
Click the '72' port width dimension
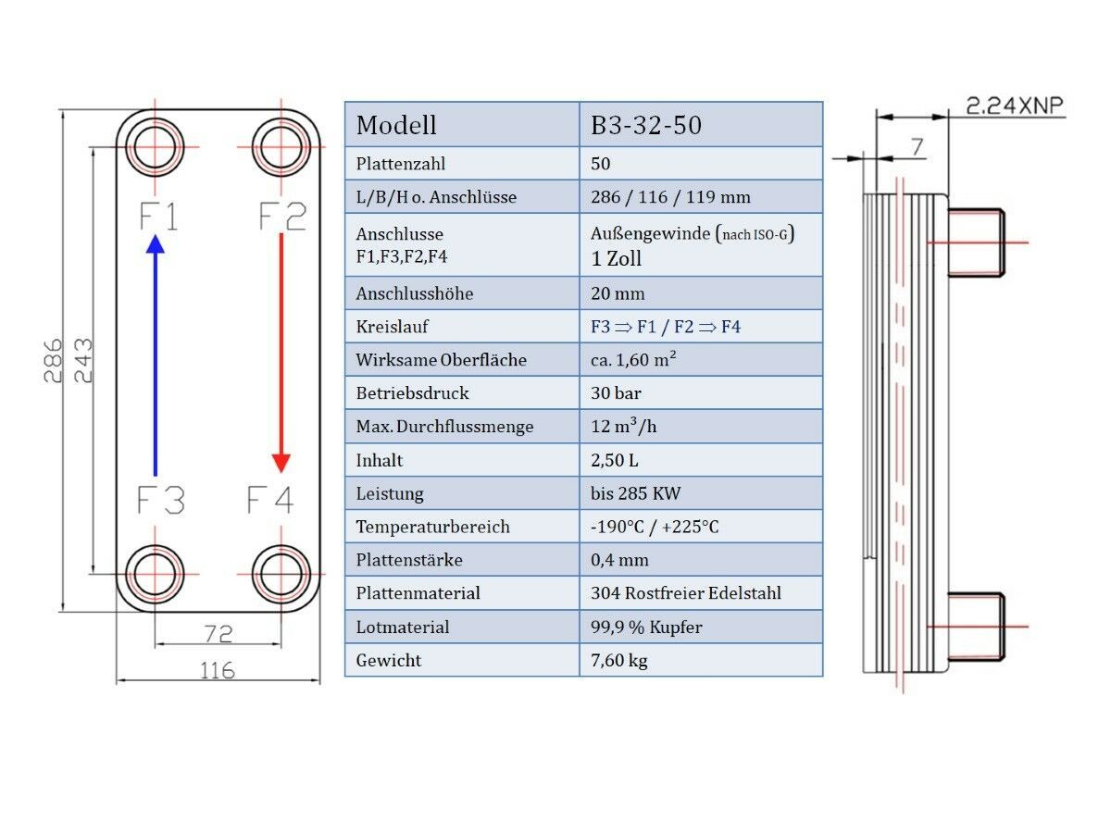tap(218, 634)
